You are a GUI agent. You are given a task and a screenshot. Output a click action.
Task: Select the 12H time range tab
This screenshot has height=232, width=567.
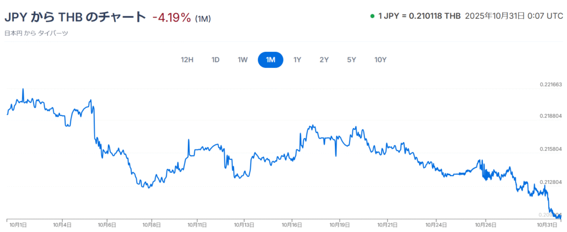(x=187, y=60)
